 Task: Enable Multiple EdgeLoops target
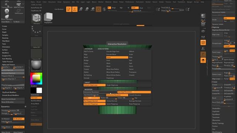pos(94,85)
